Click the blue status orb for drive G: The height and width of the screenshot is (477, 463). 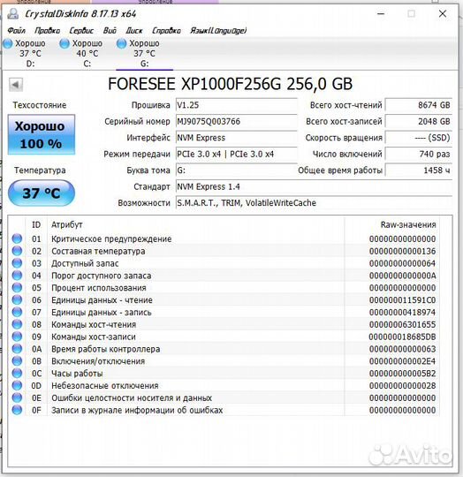[x=121, y=43]
